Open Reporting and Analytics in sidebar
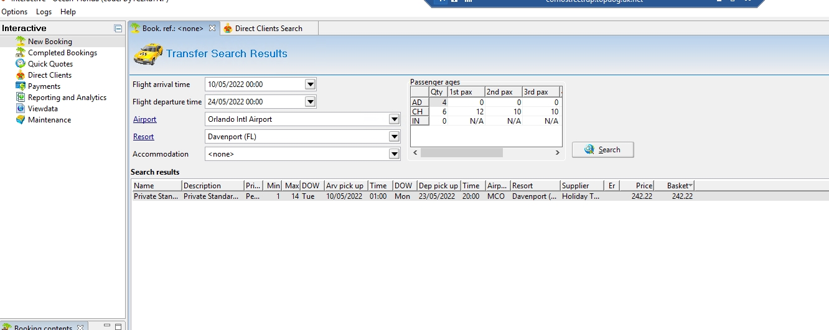Viewport: 829px width, 330px height. (x=67, y=98)
